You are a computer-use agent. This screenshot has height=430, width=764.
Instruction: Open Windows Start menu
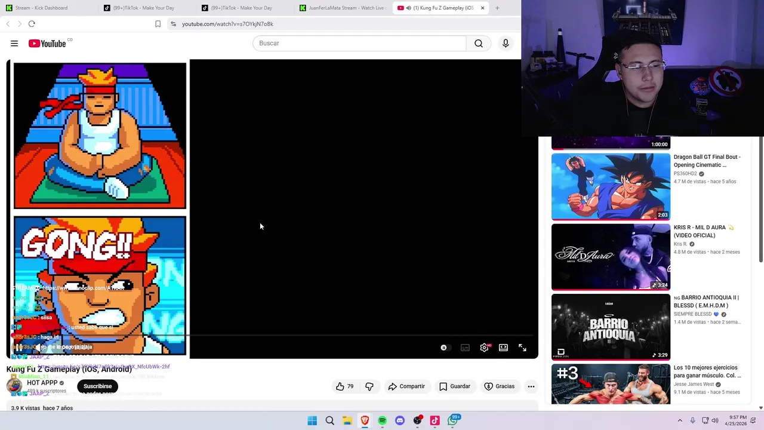click(x=312, y=420)
